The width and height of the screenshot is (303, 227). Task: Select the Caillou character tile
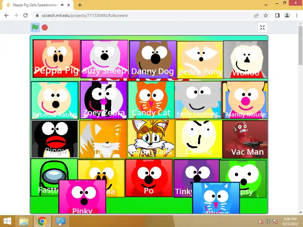199,139
